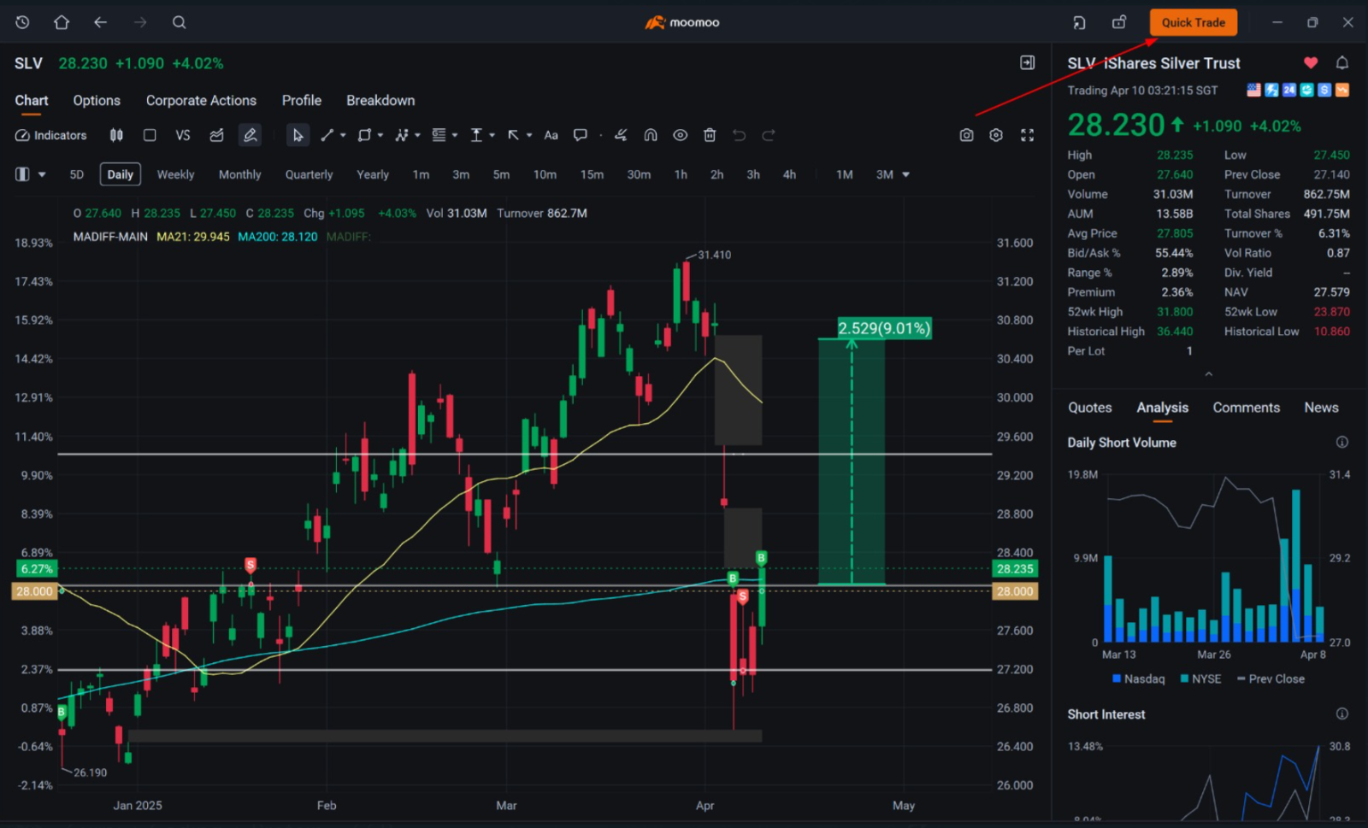Select the price range measure tool
Viewport: 1368px width, 828px height.
[476, 135]
